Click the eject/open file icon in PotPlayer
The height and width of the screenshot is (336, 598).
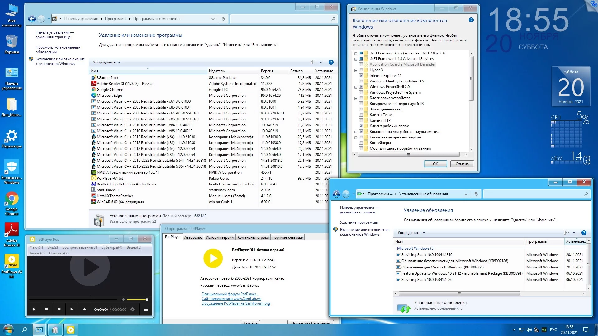point(84,309)
